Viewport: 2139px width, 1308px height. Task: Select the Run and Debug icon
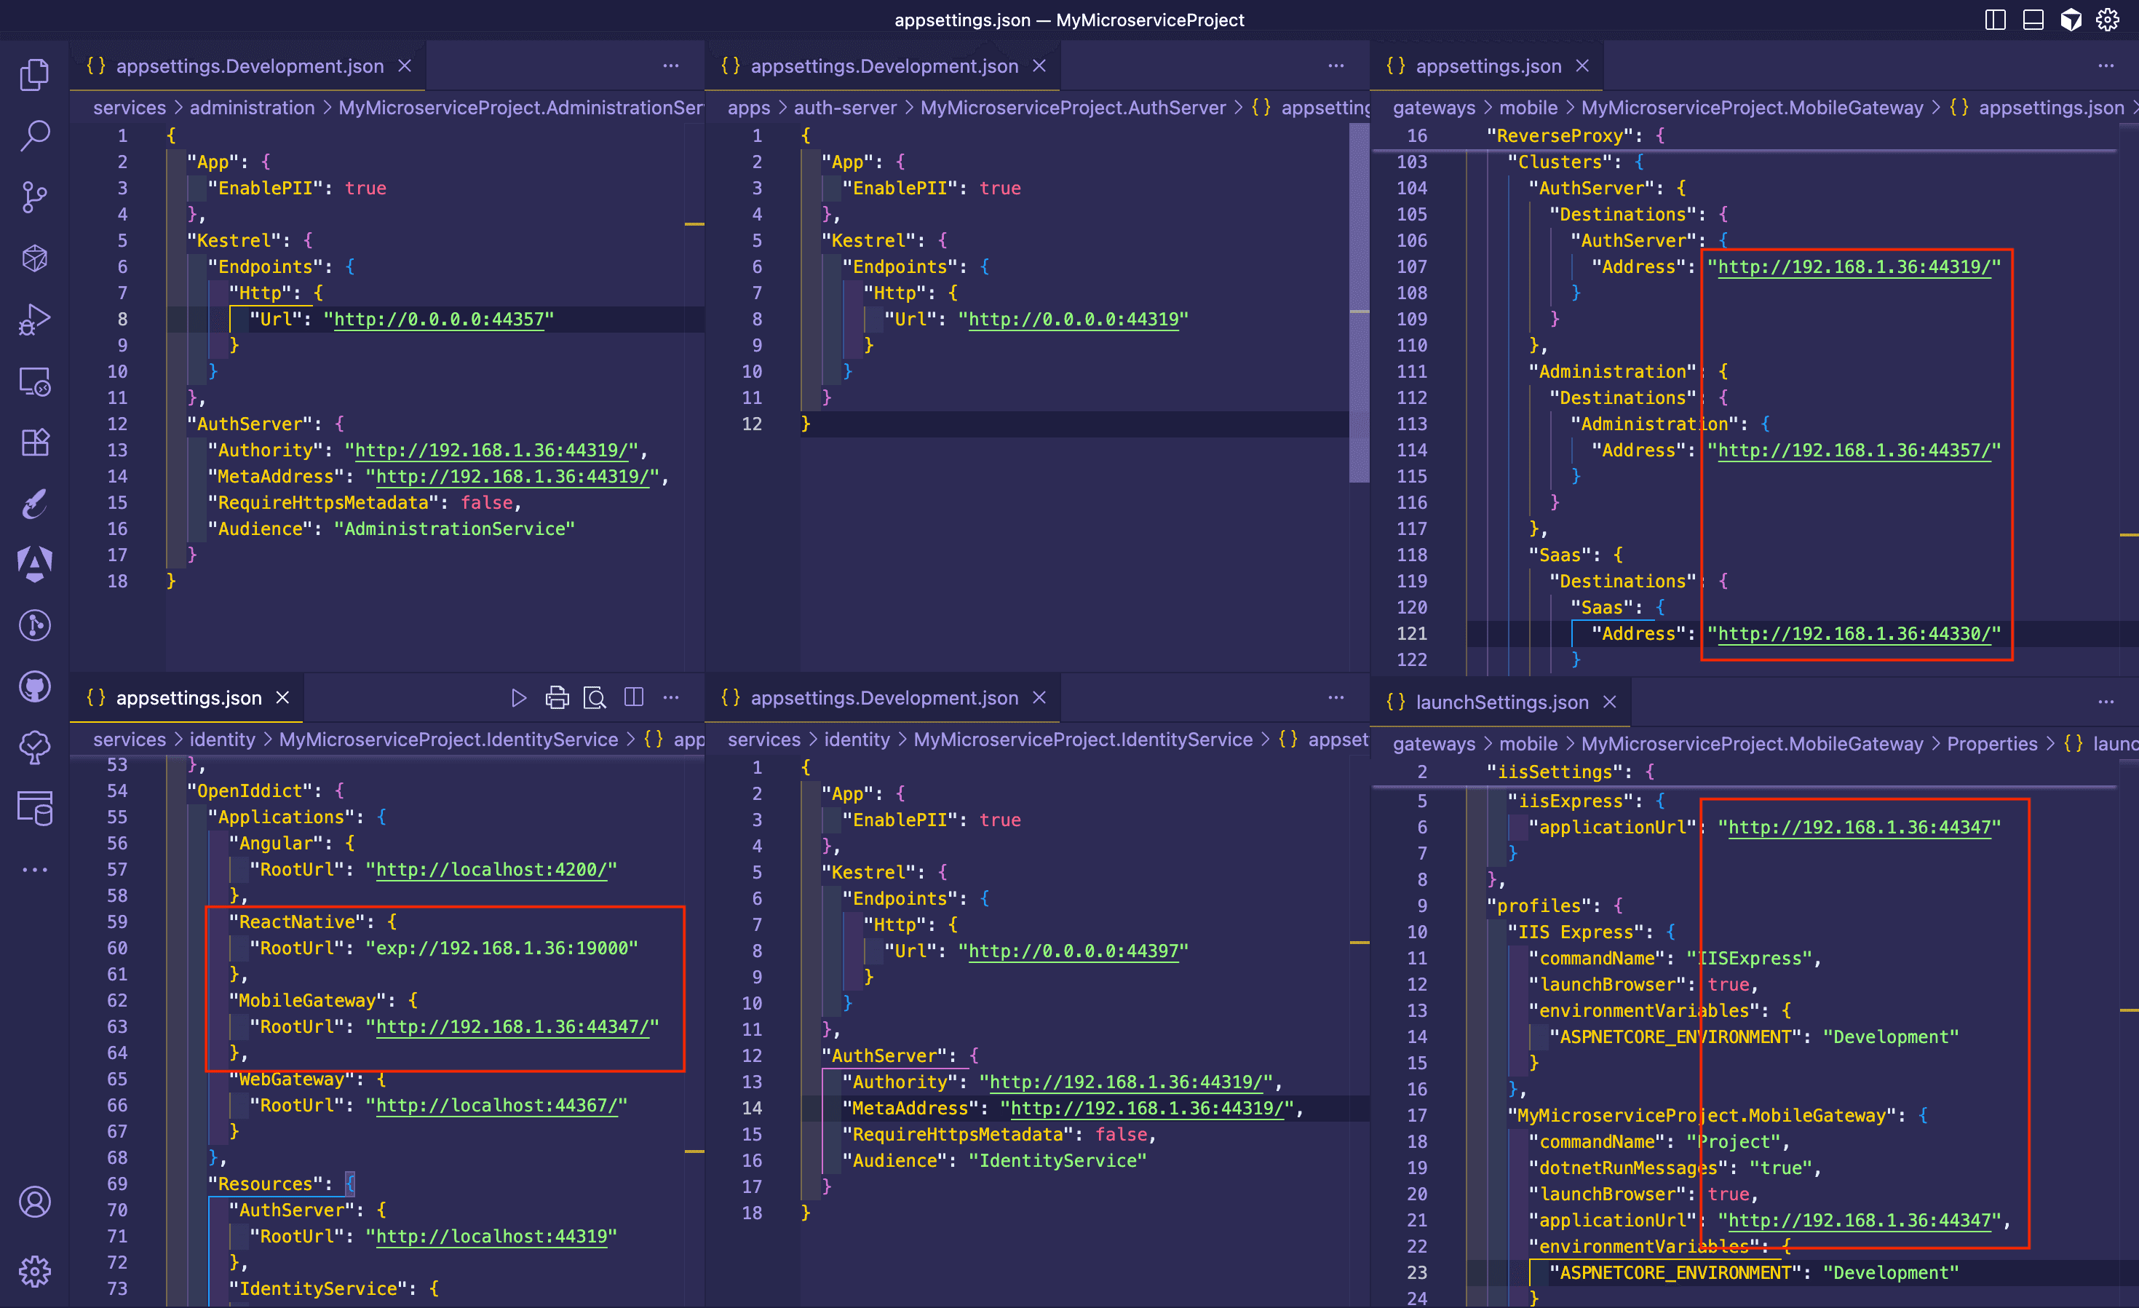pos(35,319)
